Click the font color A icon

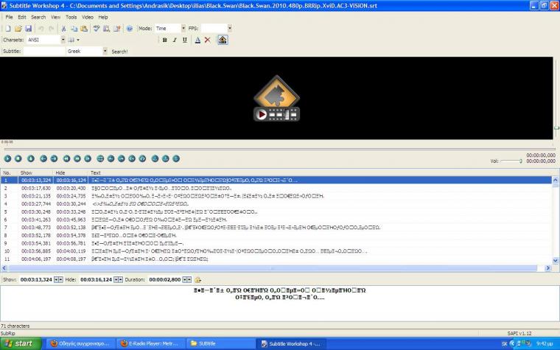coord(197,40)
